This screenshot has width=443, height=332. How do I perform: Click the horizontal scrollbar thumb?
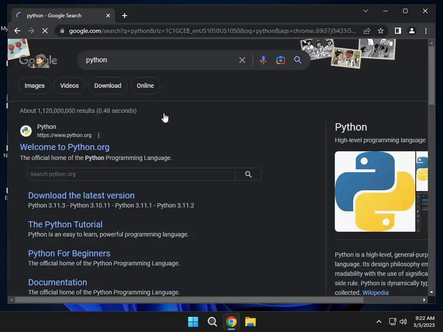coord(189,300)
